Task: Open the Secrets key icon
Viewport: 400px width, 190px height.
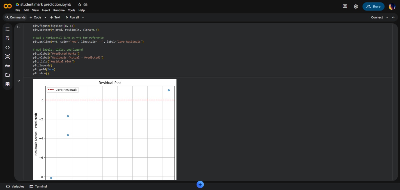Action: point(7,66)
